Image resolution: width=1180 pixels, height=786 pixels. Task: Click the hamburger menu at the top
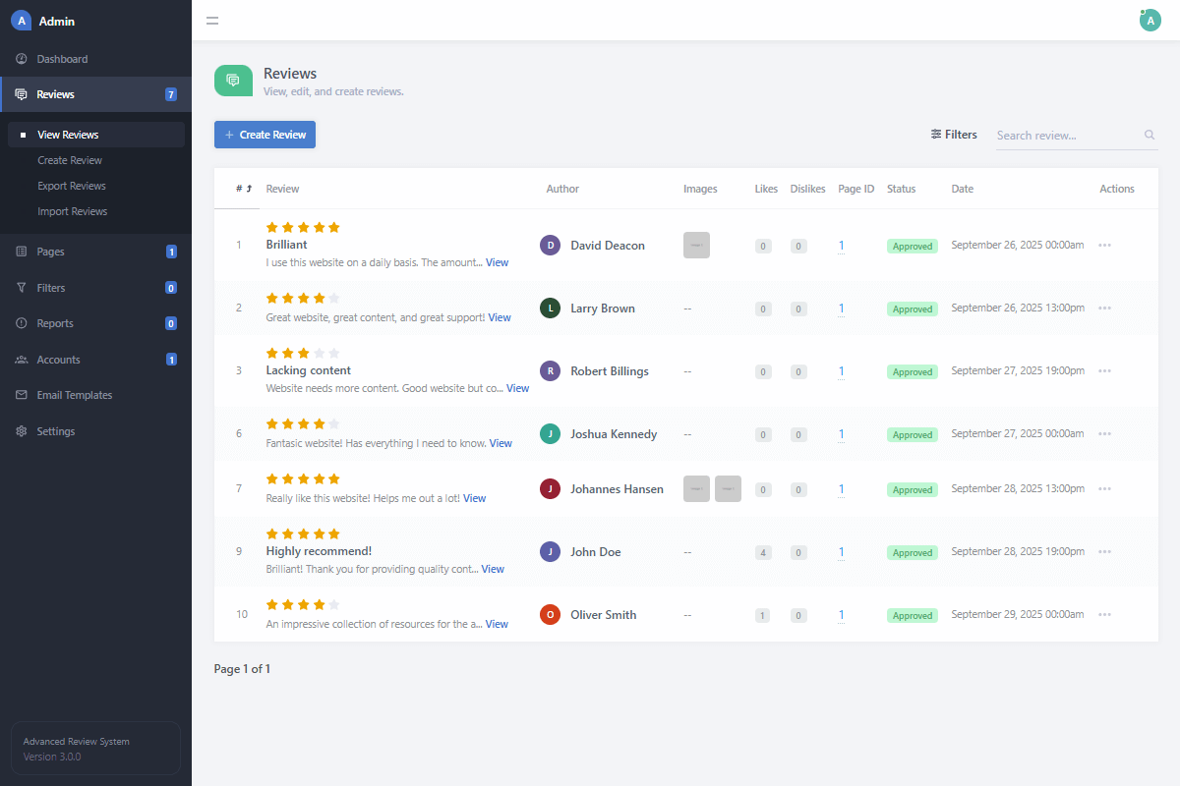(212, 20)
